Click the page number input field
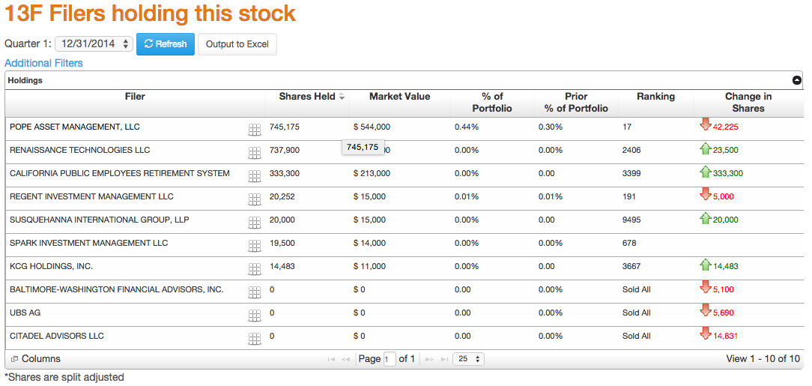 pos(389,359)
